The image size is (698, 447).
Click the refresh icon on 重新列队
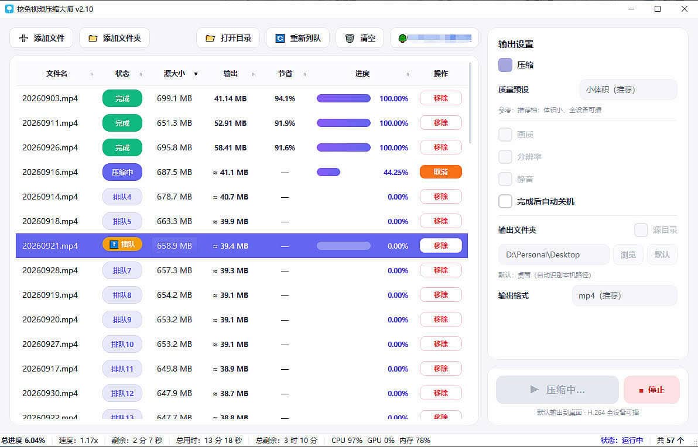tap(280, 38)
